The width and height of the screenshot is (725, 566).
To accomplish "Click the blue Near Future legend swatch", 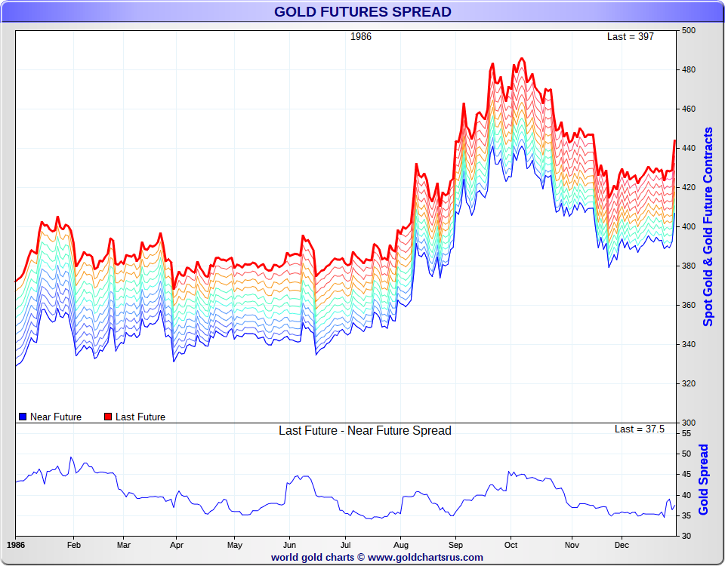I will (x=23, y=417).
